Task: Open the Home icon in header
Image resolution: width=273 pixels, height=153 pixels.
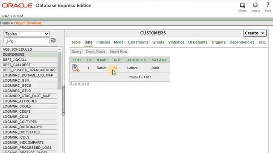Action: (x=242, y=5)
